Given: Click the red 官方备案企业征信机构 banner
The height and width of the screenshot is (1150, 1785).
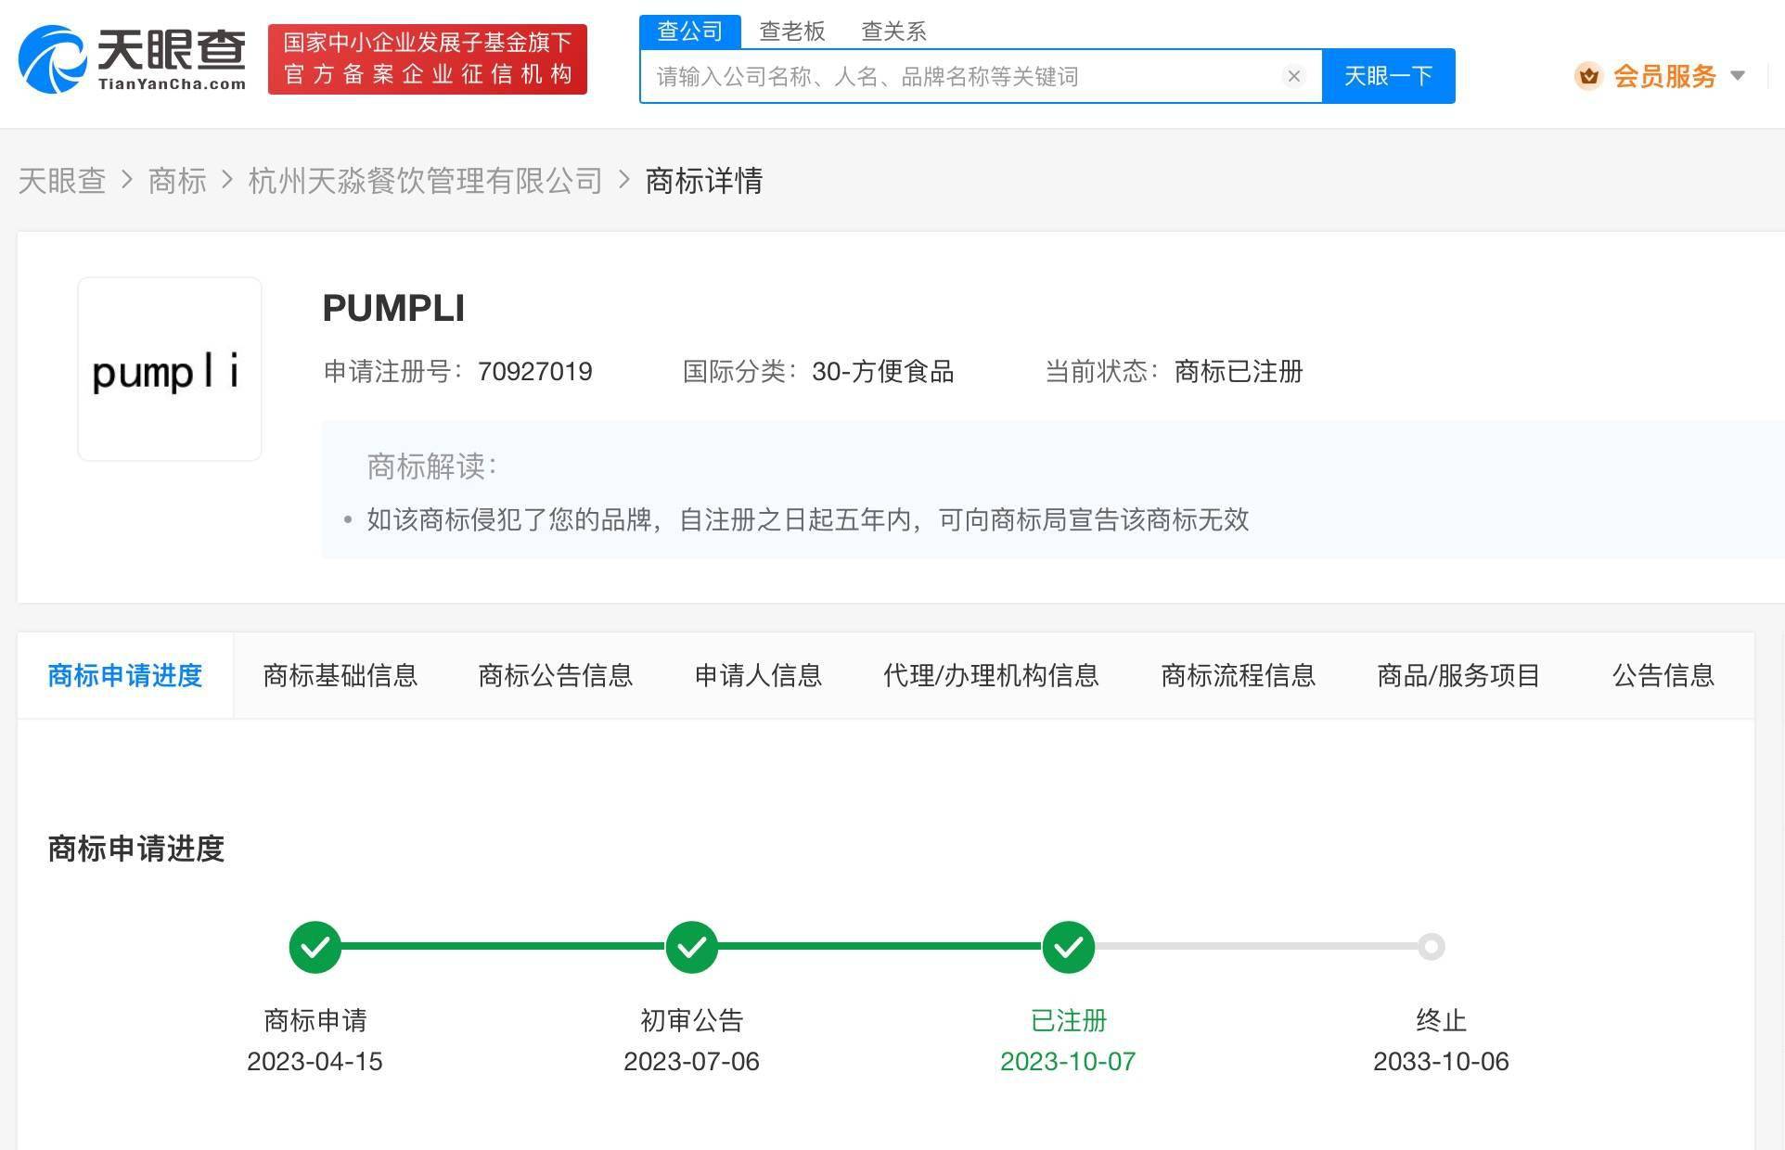Looking at the screenshot, I should click(428, 59).
